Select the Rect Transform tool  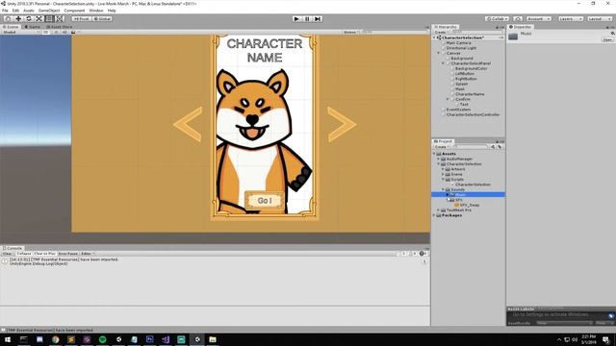[x=49, y=19]
